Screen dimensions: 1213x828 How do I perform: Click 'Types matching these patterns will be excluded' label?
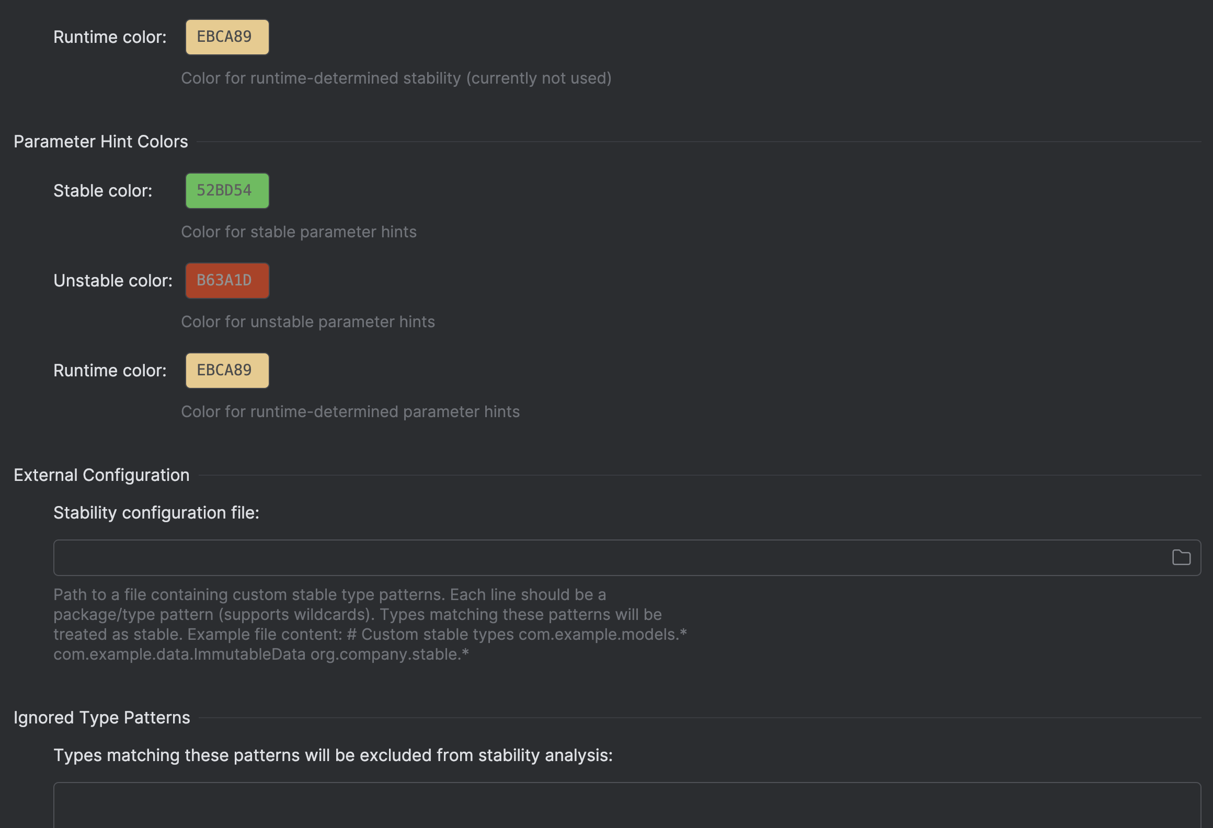(x=333, y=755)
